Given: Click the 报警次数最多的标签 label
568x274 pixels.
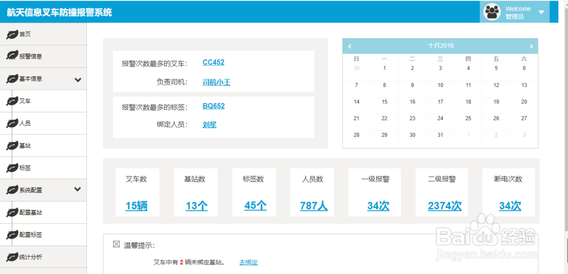Looking at the screenshot, I should 154,107.
